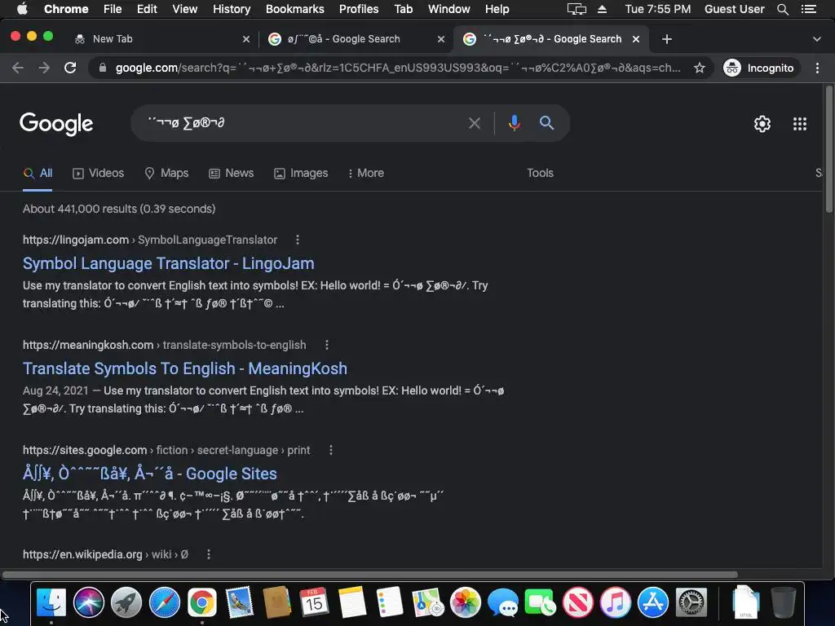Go back with the browser back arrow
Screen dimensions: 835x626
[x=18, y=68]
